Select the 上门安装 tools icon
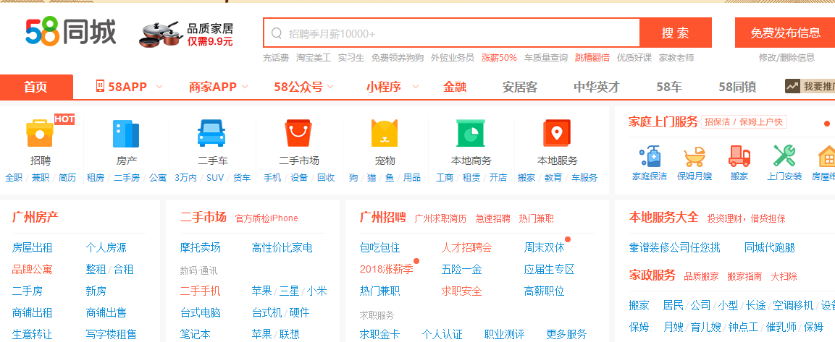The height and width of the screenshot is (342, 835). [x=784, y=156]
